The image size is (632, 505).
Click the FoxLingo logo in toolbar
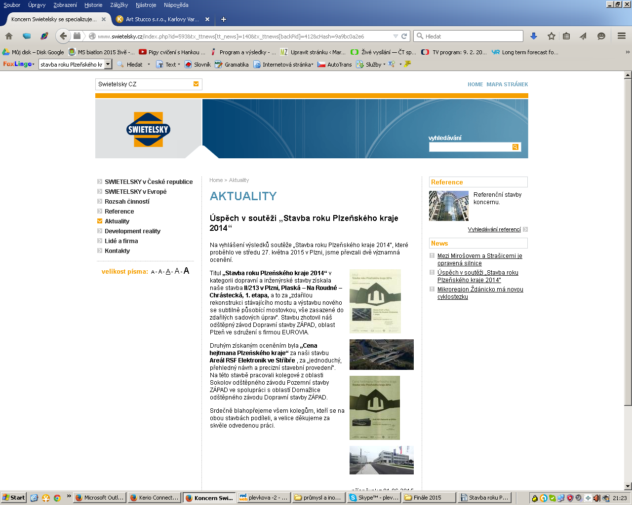coord(17,64)
